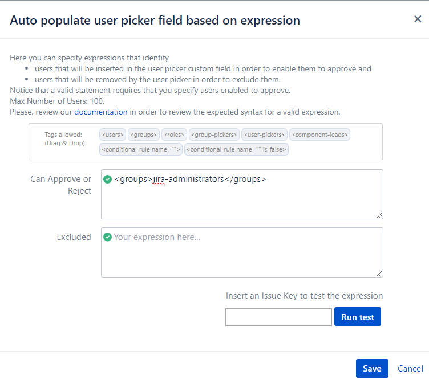The image size is (429, 383).
Task: Click the Issue Key input field
Action: 278,317
